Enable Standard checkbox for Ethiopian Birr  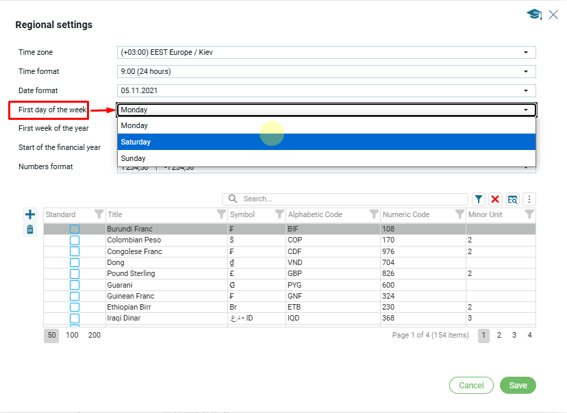[75, 308]
